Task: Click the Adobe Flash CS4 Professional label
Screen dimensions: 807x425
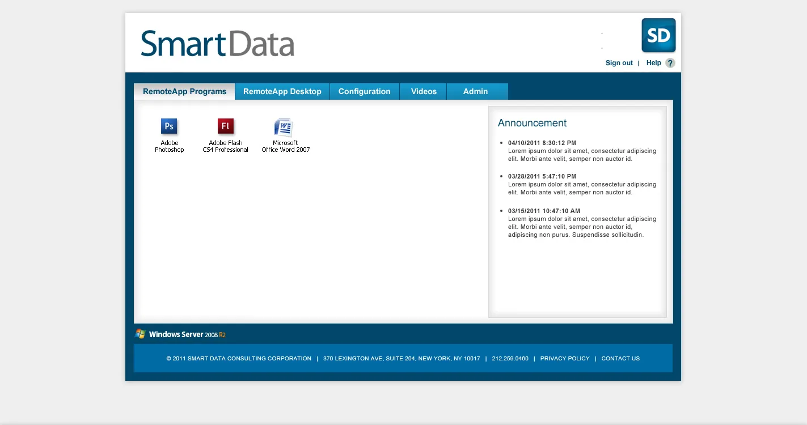Action: click(226, 146)
